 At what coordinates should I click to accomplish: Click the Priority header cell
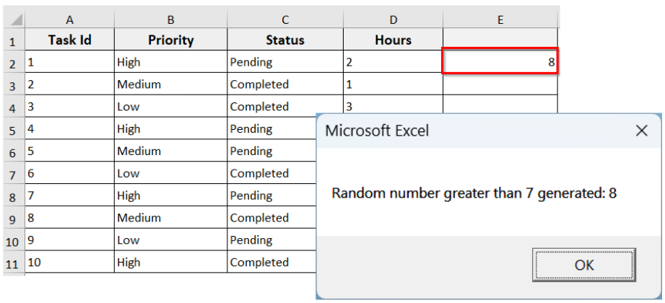point(170,40)
